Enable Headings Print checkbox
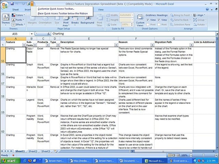The height and width of the screenshot is (164, 219). click(x=159, y=25)
